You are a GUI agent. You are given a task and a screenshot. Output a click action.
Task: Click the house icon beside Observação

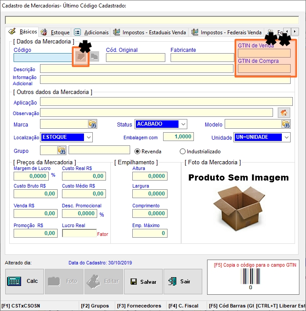click(284, 113)
